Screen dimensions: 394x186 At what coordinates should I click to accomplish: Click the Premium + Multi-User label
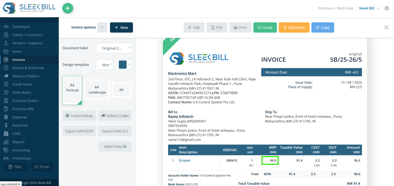coord(336,8)
